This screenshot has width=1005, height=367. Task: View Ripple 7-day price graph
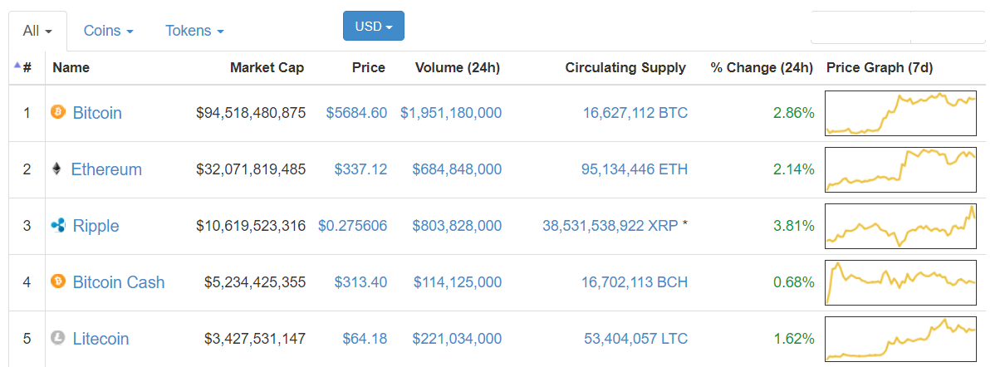click(901, 226)
